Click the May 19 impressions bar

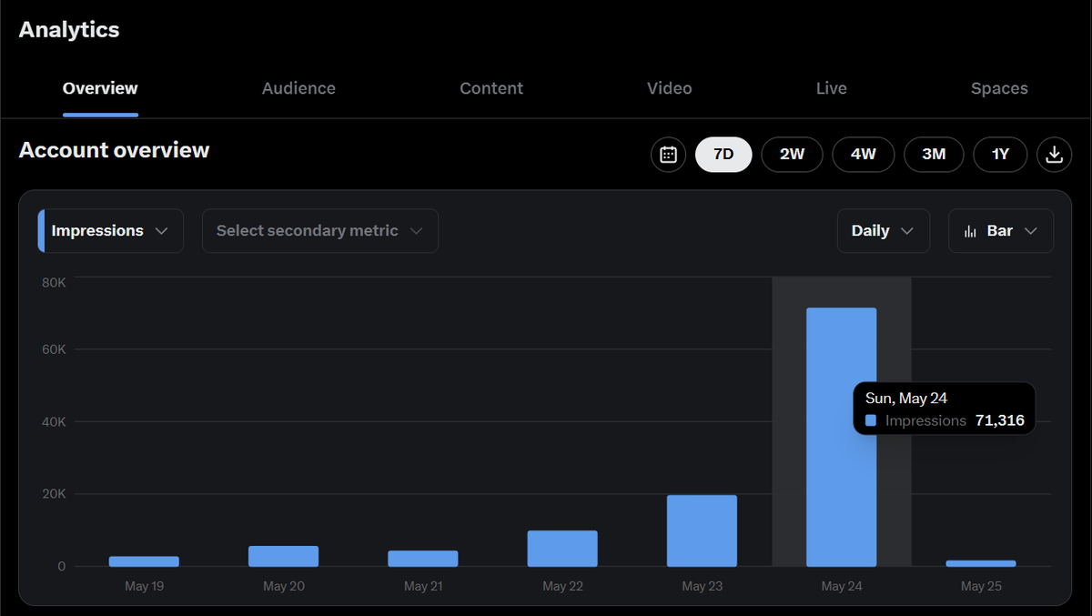coord(144,561)
